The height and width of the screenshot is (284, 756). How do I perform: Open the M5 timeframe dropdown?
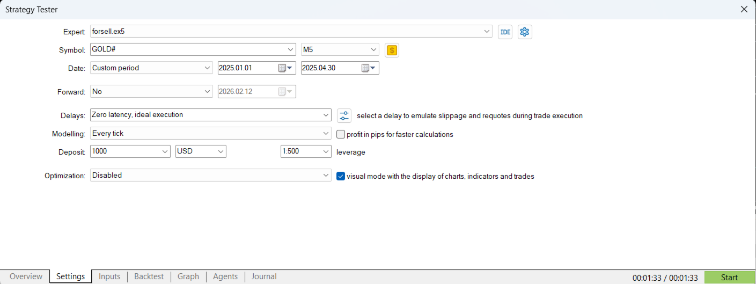pos(340,50)
